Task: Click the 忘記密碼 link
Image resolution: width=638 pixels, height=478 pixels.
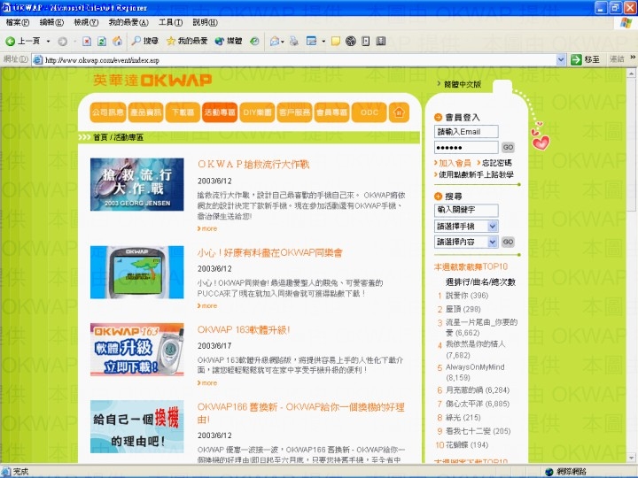Action: 497,163
